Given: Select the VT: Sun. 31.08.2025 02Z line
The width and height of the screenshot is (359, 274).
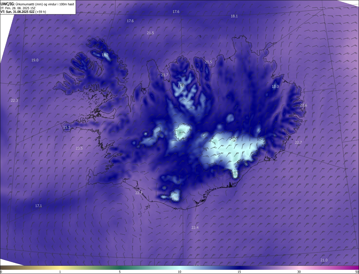Looking at the screenshot, I should click(x=23, y=12).
